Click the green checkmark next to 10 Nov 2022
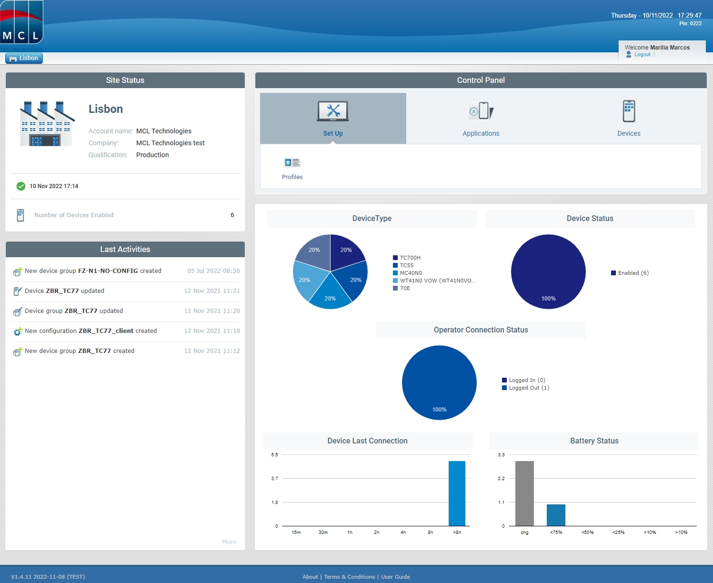 (20, 186)
